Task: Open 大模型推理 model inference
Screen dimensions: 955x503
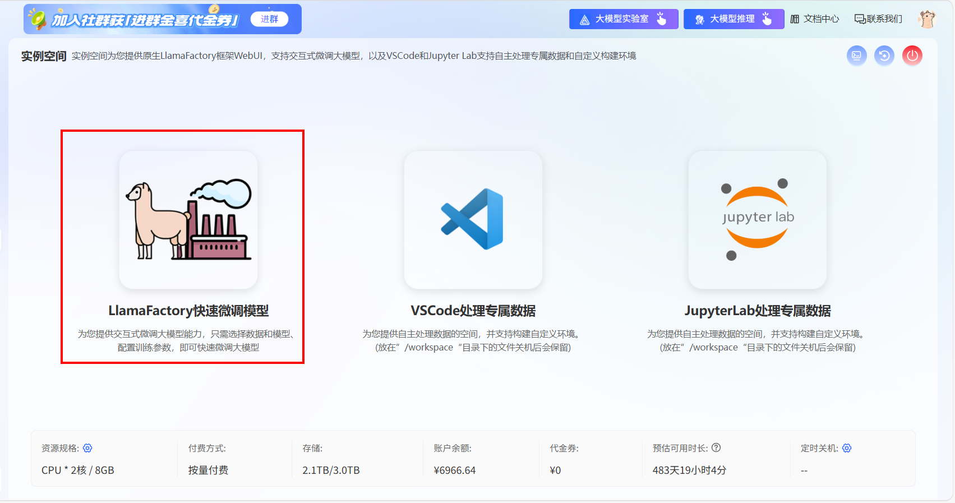Action: click(733, 19)
